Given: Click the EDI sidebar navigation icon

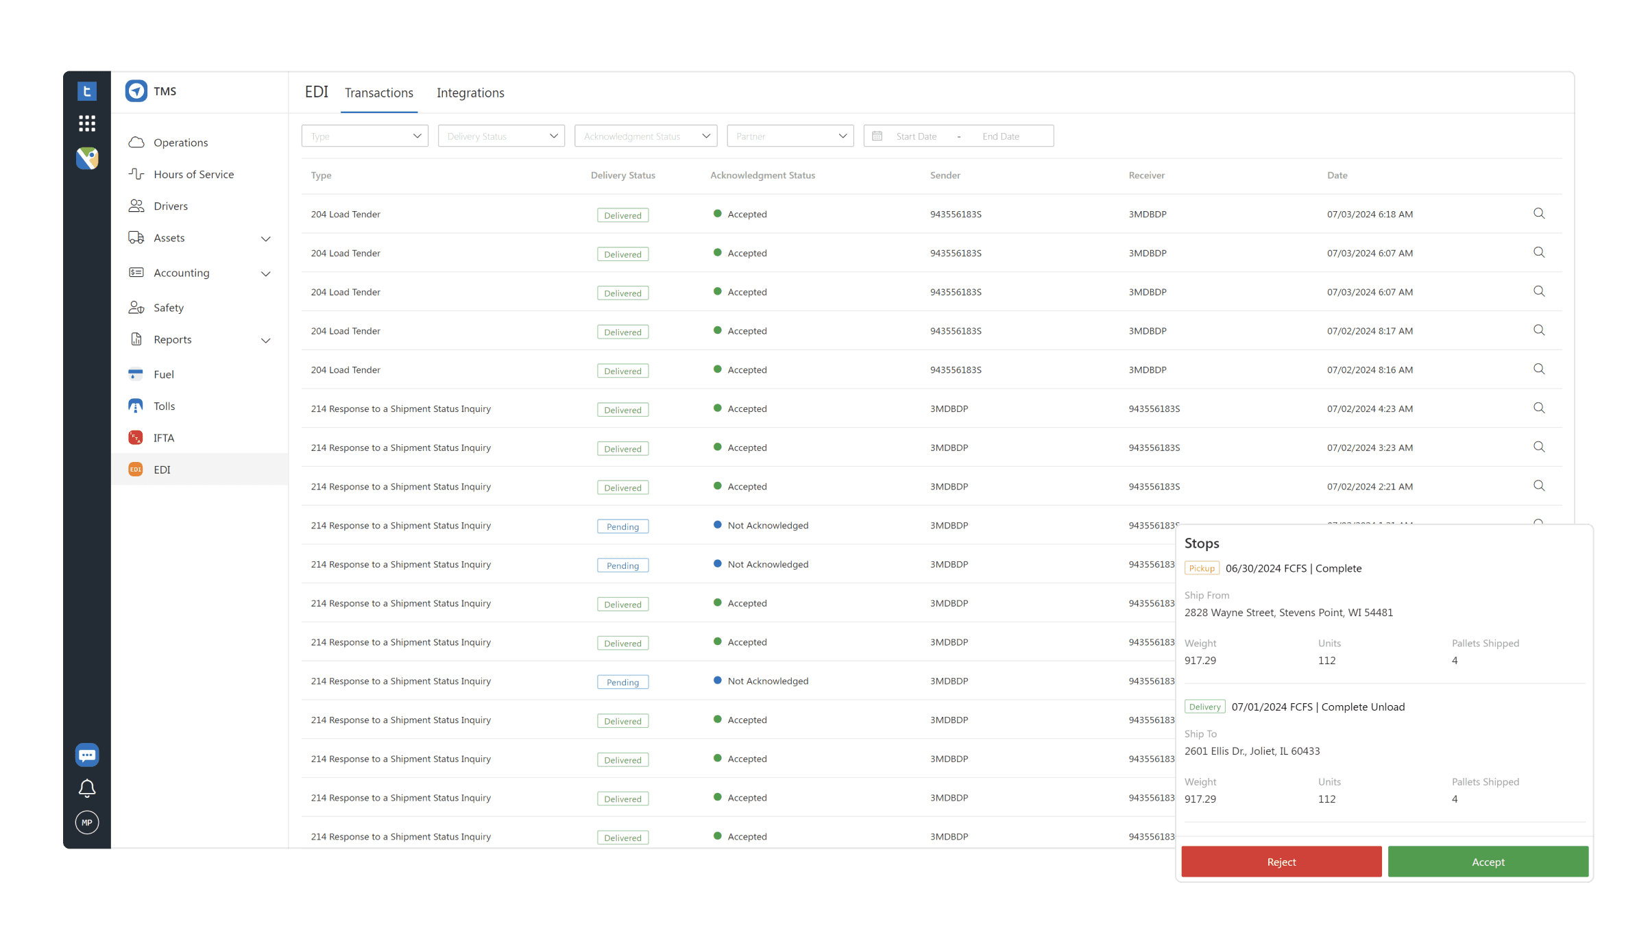Looking at the screenshot, I should [x=136, y=470].
